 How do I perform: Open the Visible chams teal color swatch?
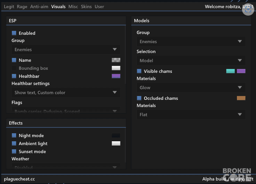(231, 71)
